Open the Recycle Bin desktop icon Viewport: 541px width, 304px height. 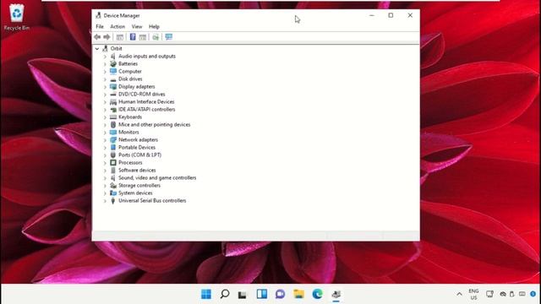click(x=17, y=17)
